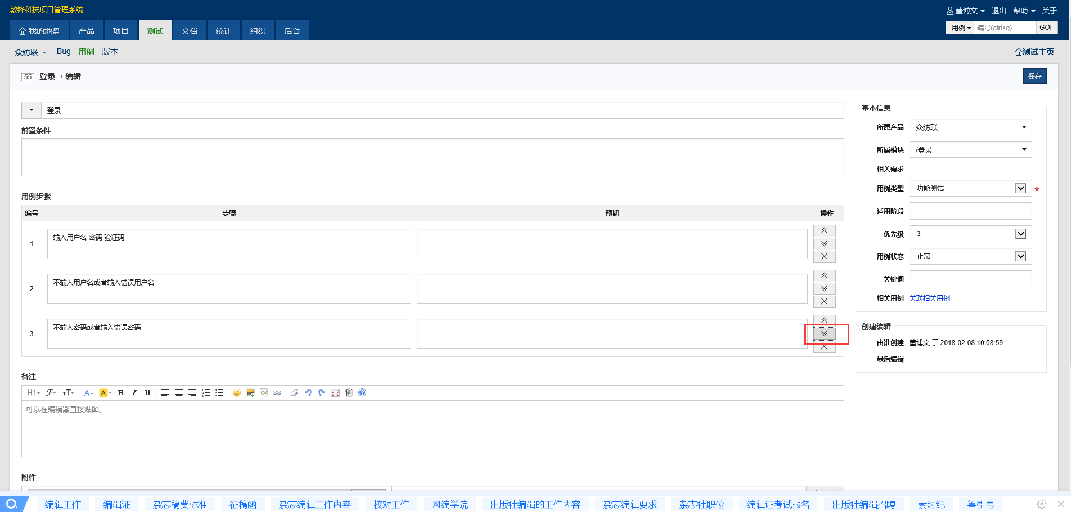Screen dimensions: 1071x512
Task: Click the clipboard paste icon in editor
Action: (x=349, y=393)
